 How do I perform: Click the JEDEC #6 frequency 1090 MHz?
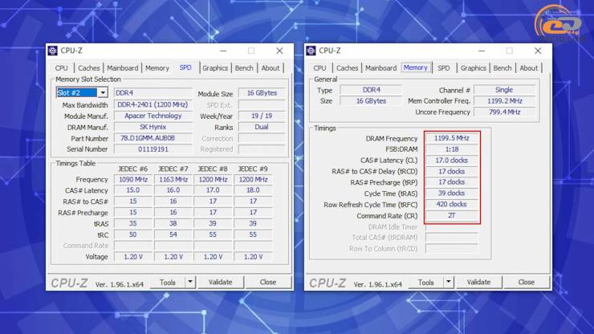pos(133,179)
